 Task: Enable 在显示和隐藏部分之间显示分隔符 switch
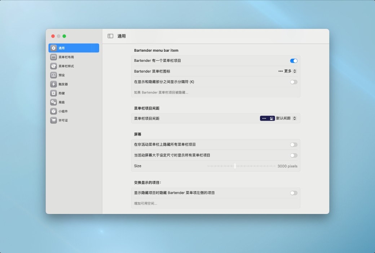[294, 82]
